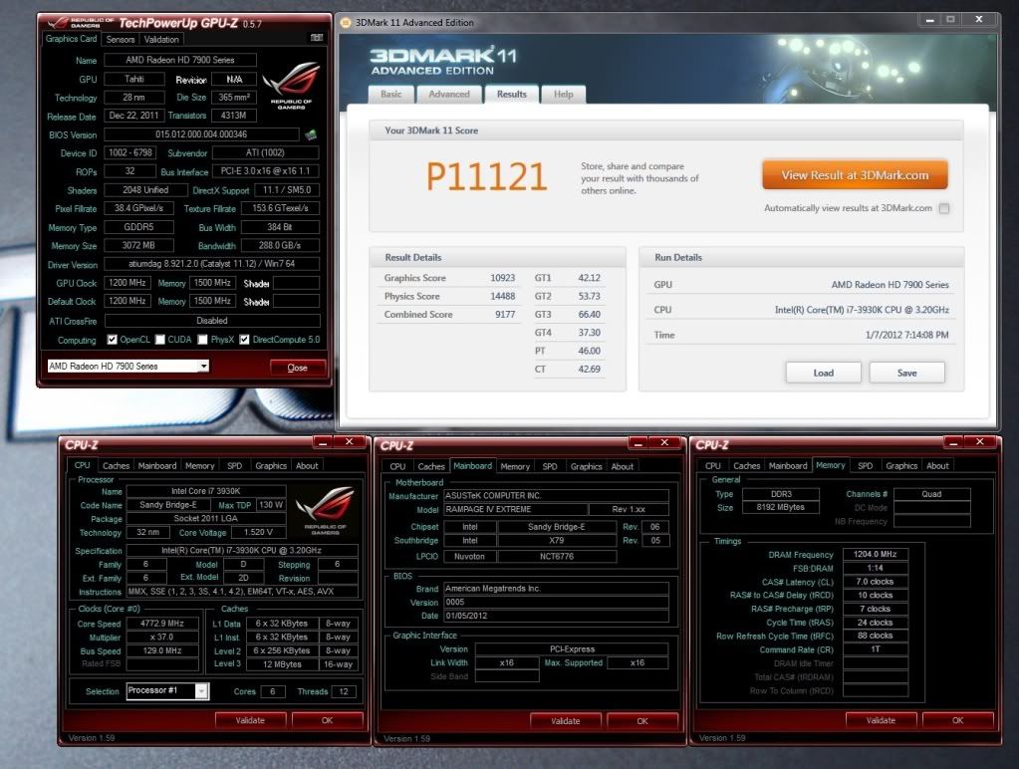Open SPD tab in CPU-Z memory timings window
Viewport: 1019px width, 769px height.
(865, 466)
